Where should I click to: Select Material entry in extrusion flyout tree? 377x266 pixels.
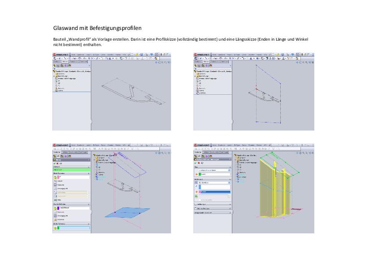point(247,163)
